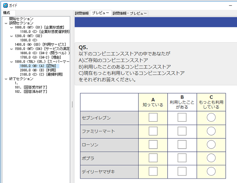Image resolution: width=237 pixels, height=183 pixels.
Task: Check 利用したことがある for ファミリーマート
Action: (x=182, y=131)
